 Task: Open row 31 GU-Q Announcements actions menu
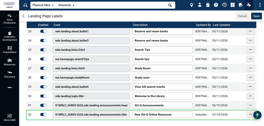point(250,105)
